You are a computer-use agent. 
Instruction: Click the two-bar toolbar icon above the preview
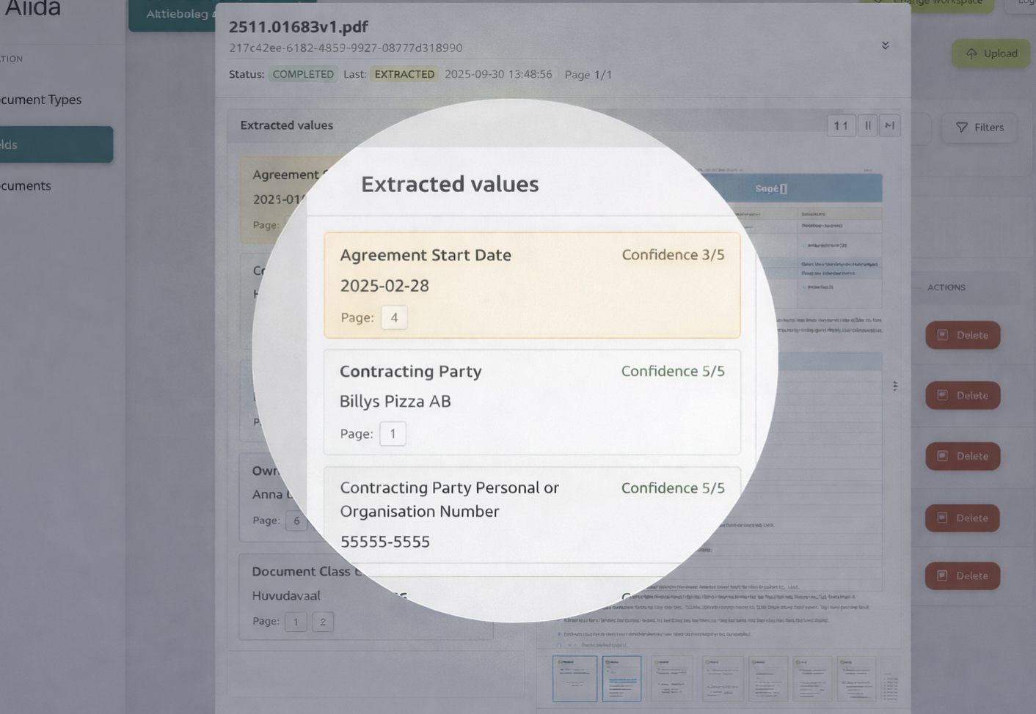point(868,126)
